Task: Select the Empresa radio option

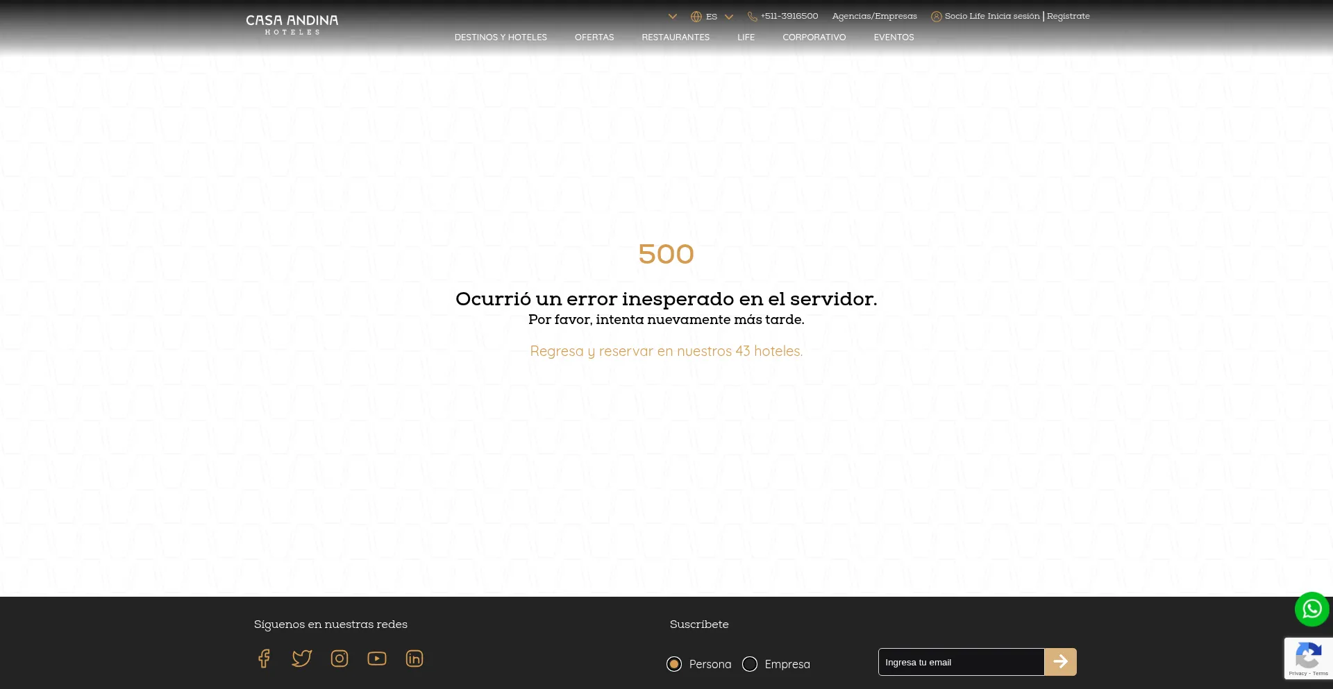Action: point(750,664)
